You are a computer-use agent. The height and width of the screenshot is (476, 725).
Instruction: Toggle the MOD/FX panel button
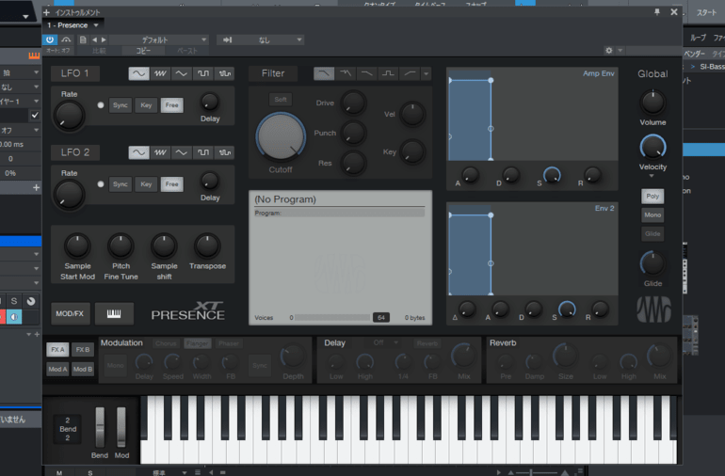pyautogui.click(x=71, y=313)
